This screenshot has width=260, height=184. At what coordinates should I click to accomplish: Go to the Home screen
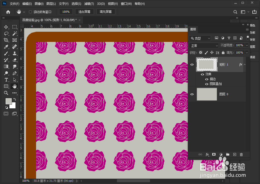[8, 12]
